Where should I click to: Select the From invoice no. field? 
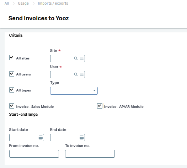[x=34, y=154]
